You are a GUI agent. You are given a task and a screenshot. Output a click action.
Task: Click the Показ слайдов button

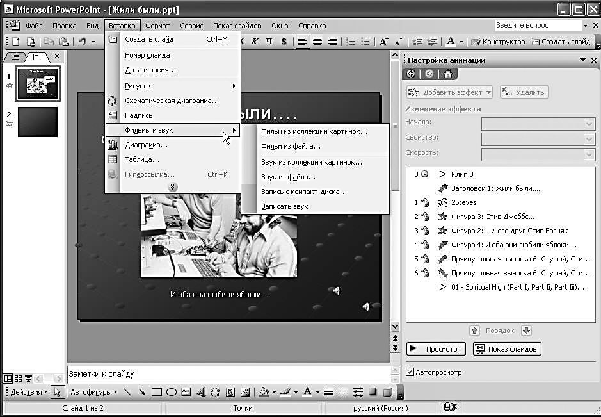pos(507,348)
